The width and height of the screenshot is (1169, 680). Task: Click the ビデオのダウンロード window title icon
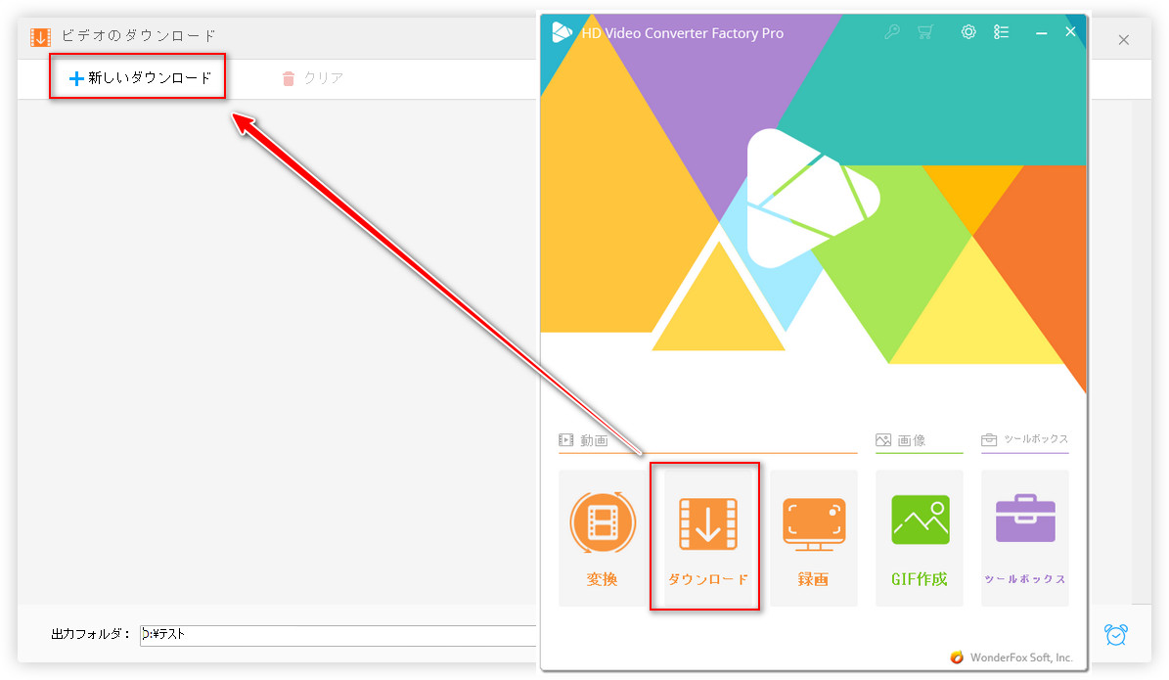[40, 36]
